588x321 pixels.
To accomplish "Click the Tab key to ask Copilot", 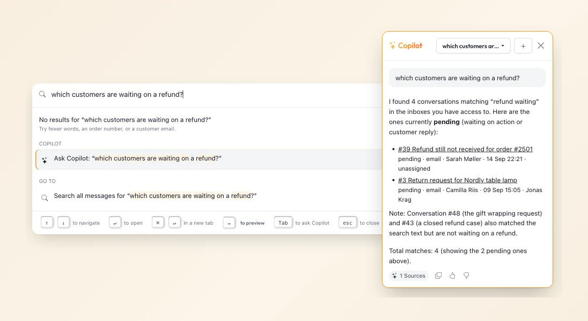I will pos(283,223).
